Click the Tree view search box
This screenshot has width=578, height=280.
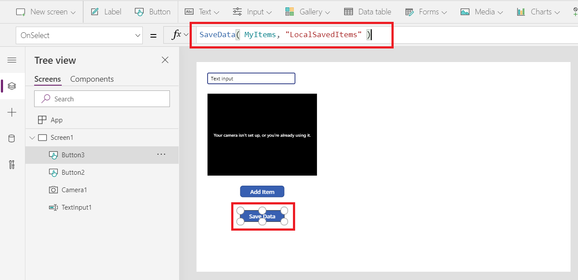(102, 99)
